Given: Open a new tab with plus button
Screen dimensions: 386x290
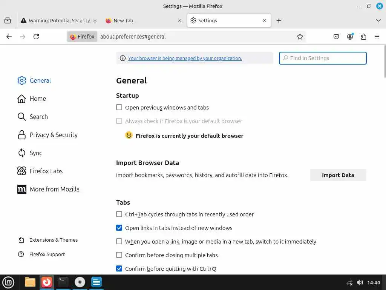Looking at the screenshot, I should 279,20.
